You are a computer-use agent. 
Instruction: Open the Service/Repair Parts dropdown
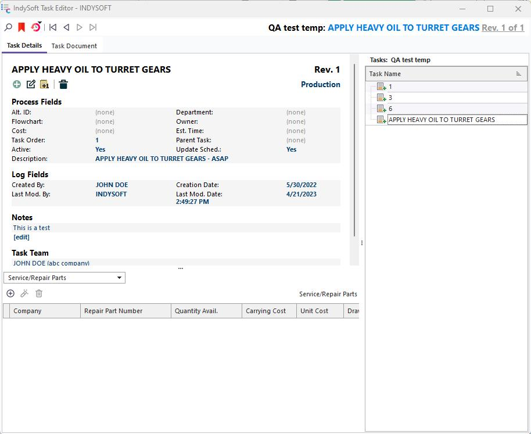point(64,278)
